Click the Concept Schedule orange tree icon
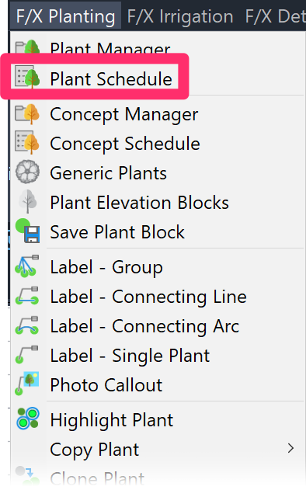 point(28,143)
